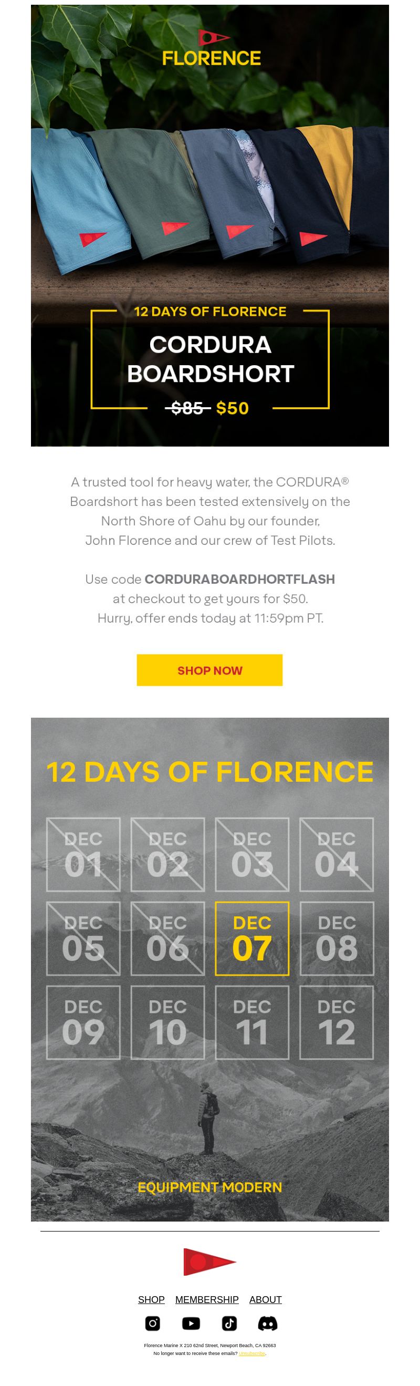Screen dimensions: 420x1386
Task: Open the Instagram icon in footer
Action: tap(153, 1323)
